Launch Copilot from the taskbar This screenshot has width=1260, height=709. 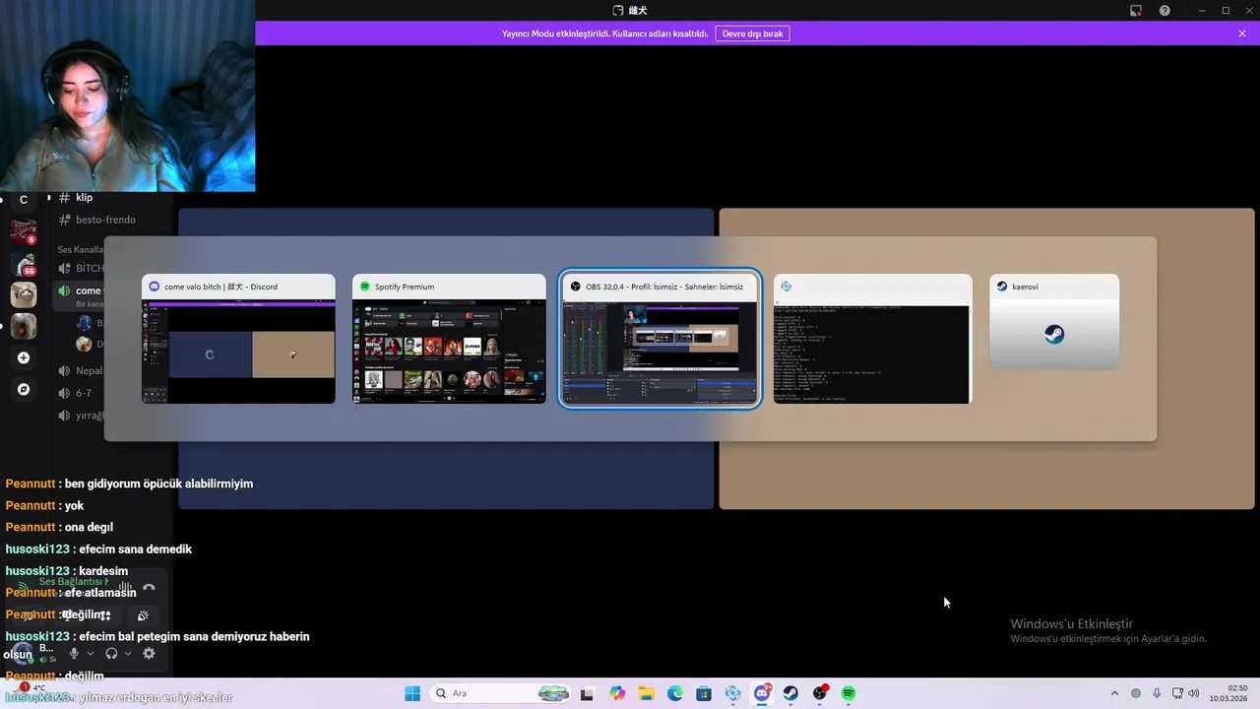(617, 693)
